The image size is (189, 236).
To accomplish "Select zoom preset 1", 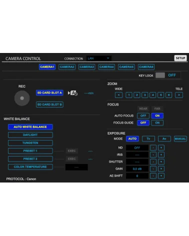I will point(129,95).
